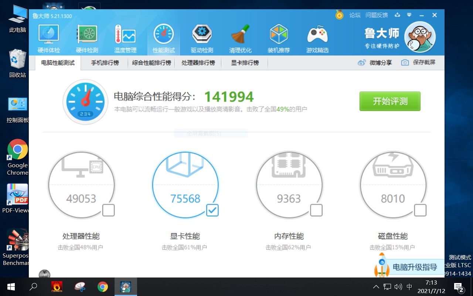The image size is (473, 296).
Task: Switch to the 处理器排行榜 tab
Action: coord(198,63)
